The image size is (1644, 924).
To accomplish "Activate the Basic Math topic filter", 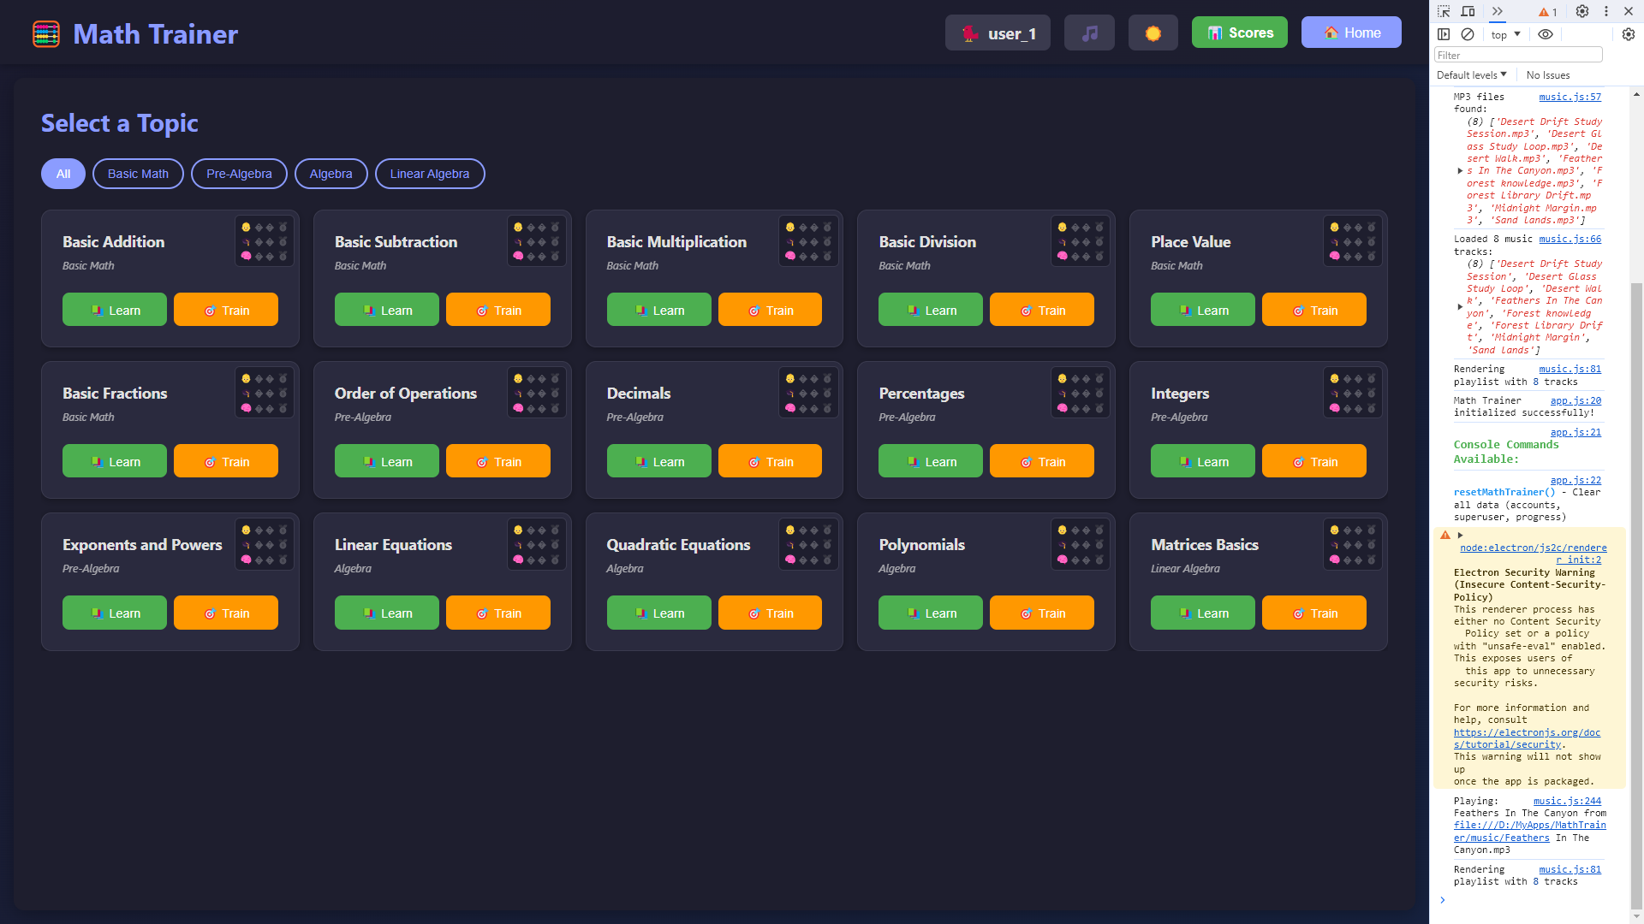I will click(x=137, y=173).
